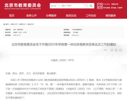Share the notice via WeChat icon
Image resolution: width=127 pixels, height=100 pixels.
point(112,50)
